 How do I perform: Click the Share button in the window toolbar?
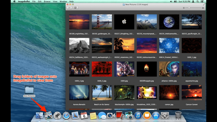(x=69, y=8)
